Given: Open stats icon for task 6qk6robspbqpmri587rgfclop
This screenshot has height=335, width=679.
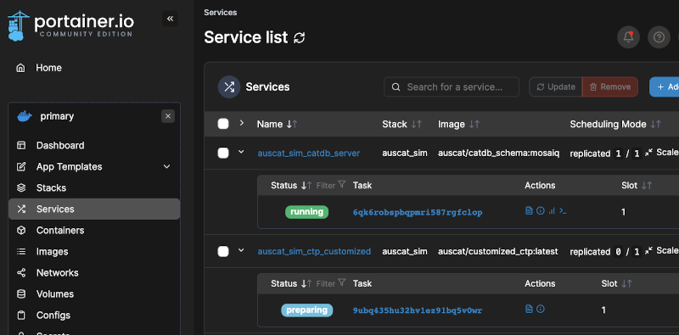Looking at the screenshot, I should click(552, 211).
